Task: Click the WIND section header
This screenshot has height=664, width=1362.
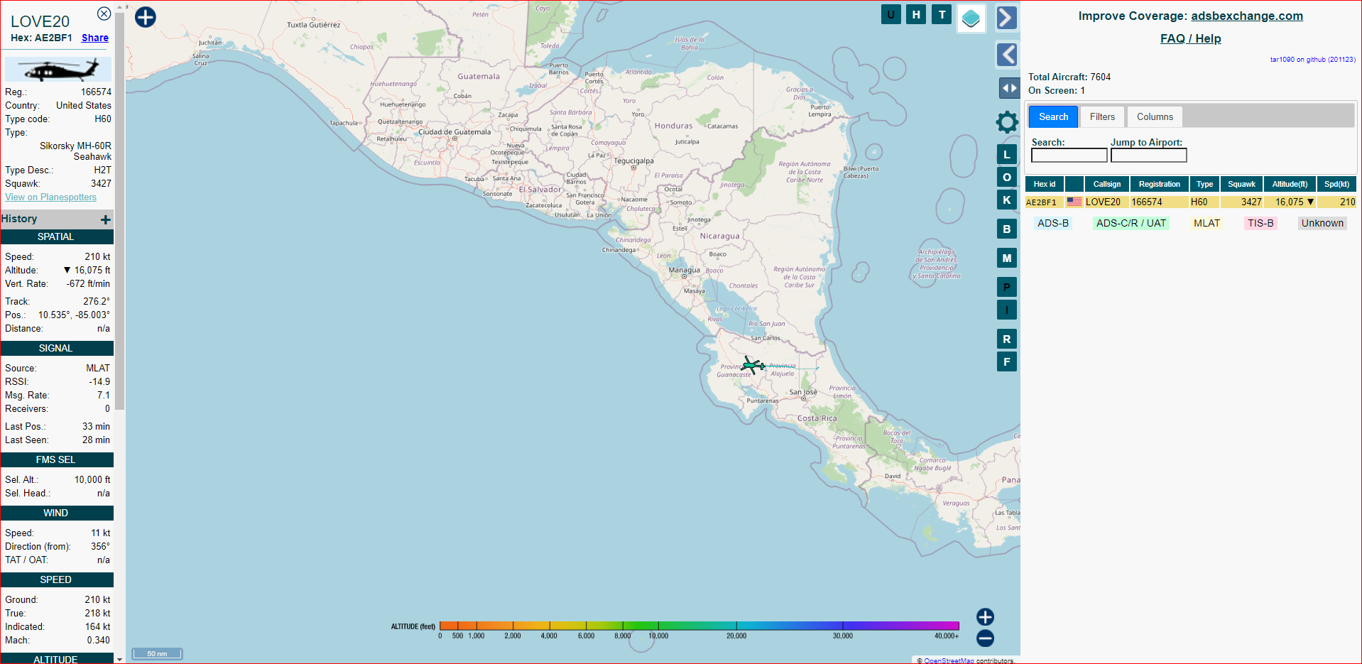Action: (56, 513)
